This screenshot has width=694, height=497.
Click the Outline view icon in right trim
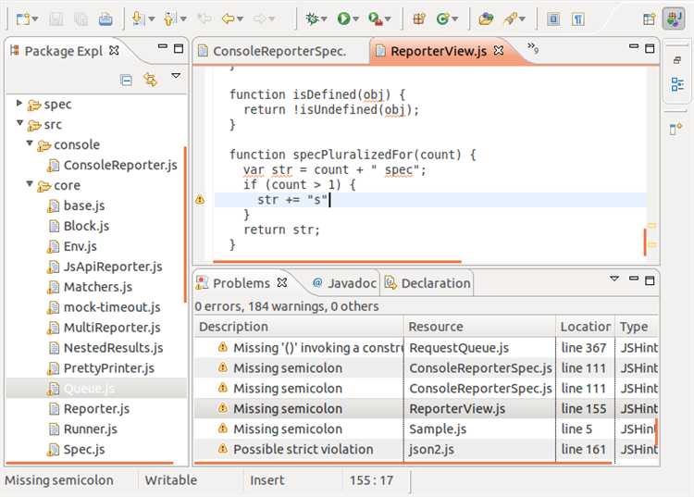677,84
